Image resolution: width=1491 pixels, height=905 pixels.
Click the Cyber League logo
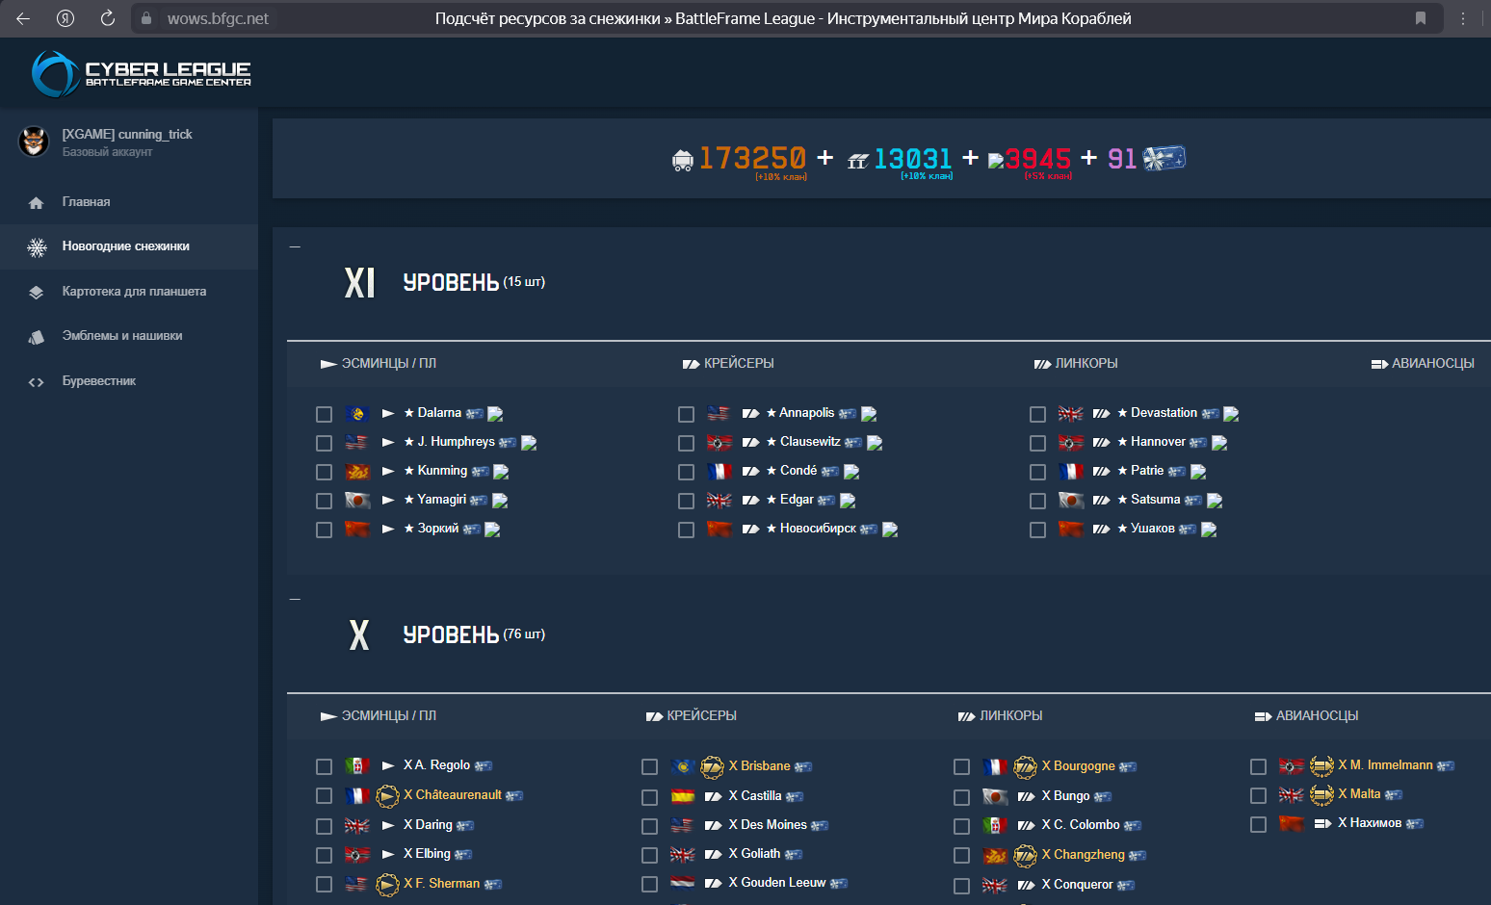coord(142,73)
